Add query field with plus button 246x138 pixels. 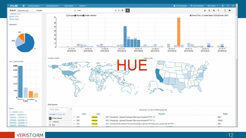122,11
